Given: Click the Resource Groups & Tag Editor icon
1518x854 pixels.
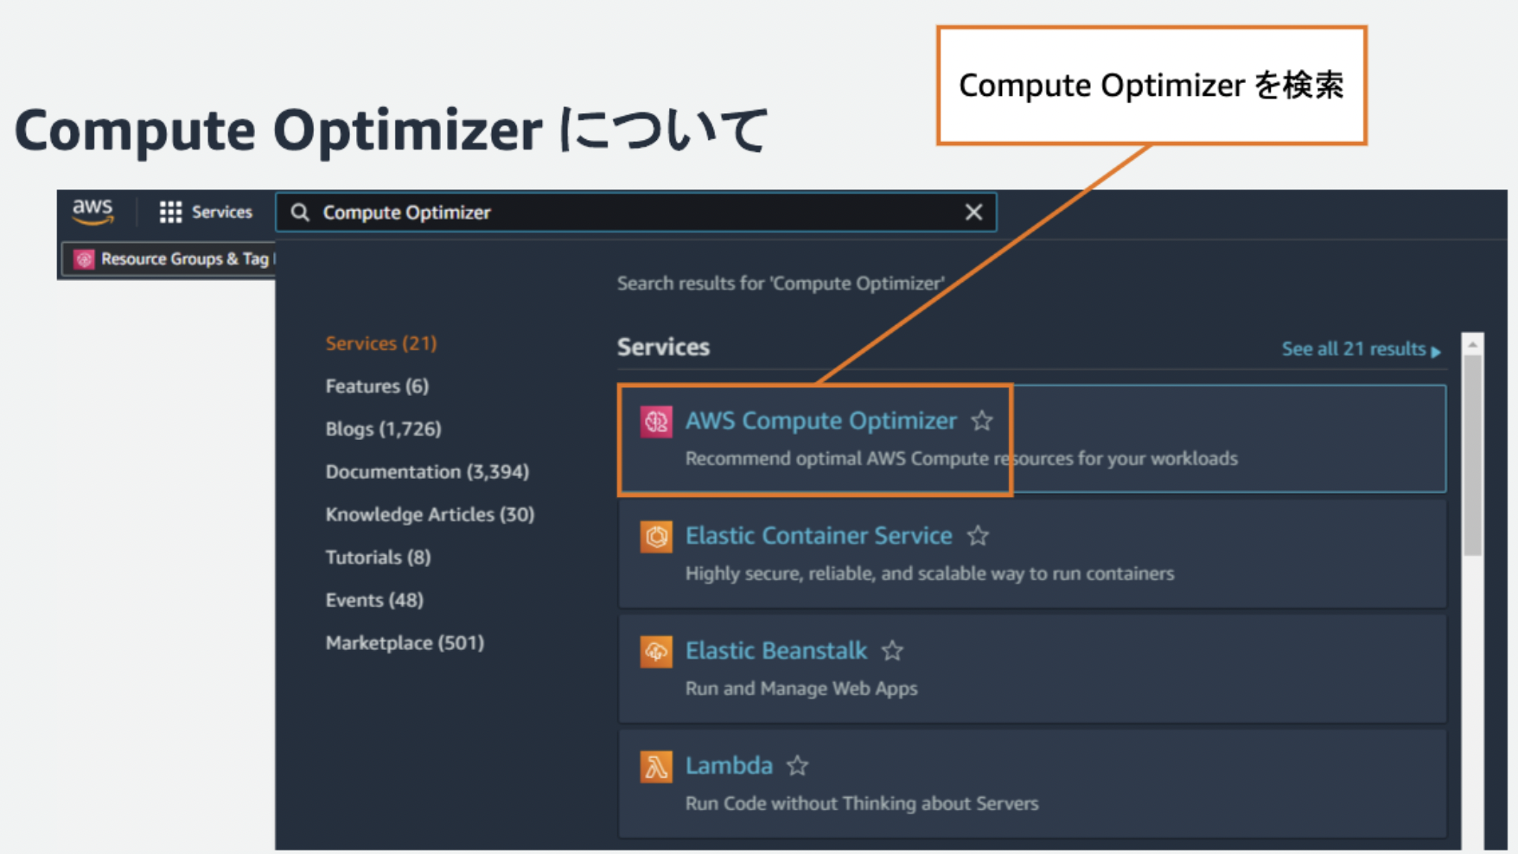Looking at the screenshot, I should 84,258.
